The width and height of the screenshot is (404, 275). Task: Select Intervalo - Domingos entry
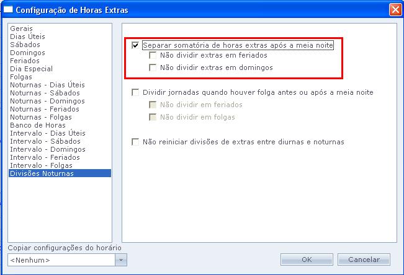click(60, 149)
